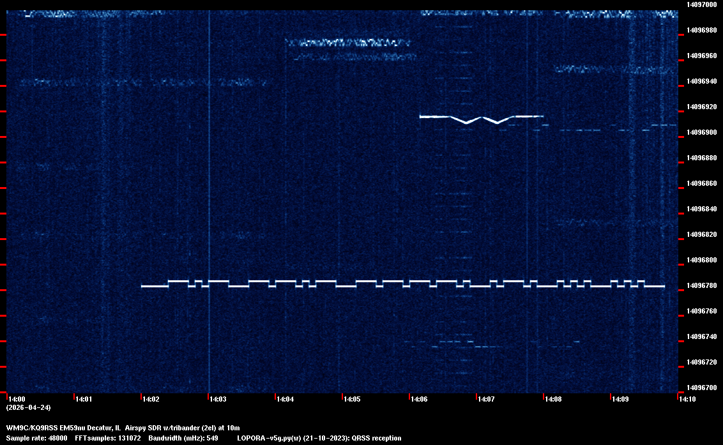Click the 14:07 time axis label
The image size is (723, 445).
coord(485,399)
